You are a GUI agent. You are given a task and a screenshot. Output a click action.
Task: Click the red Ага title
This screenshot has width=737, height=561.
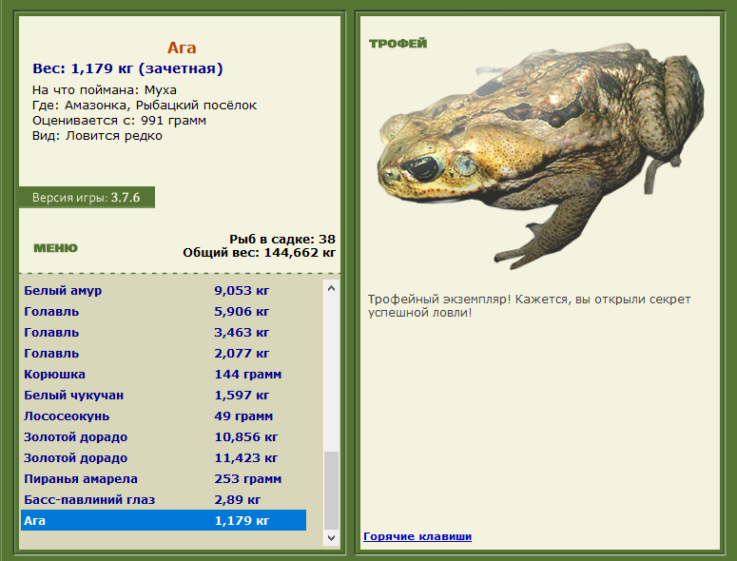click(182, 48)
